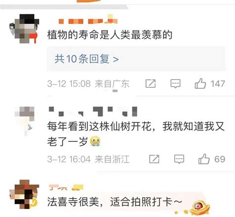Screen dimensions: 235x217
Task: Select comment 法喜寺很美，适合拍照打卡
Action: (115, 202)
